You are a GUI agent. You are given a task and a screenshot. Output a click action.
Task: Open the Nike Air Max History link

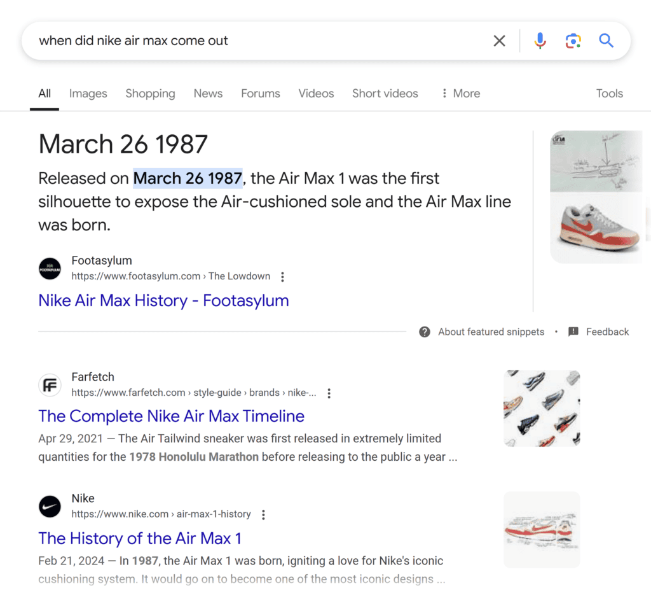[163, 300]
